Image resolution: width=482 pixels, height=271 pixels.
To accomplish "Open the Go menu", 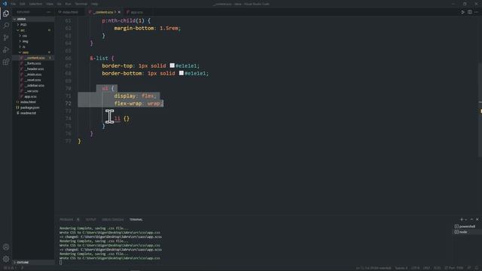I will [x=59, y=4].
